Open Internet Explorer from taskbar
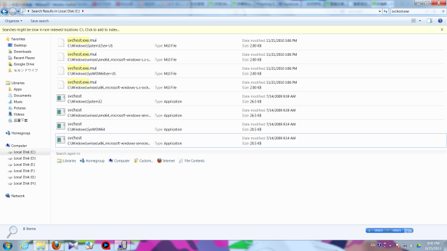This screenshot has height=251, width=447. pos(24,245)
